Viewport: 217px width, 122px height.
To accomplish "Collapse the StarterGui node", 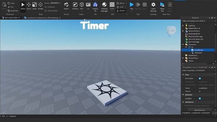I will [x=183, y=44].
